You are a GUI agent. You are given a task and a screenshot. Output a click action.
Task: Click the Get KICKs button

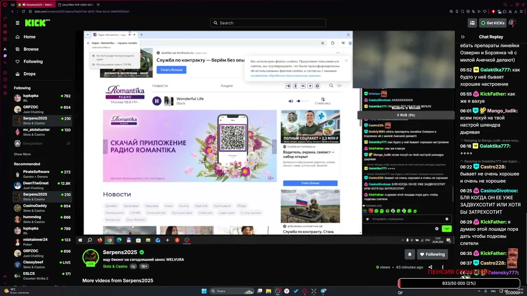coord(492,23)
